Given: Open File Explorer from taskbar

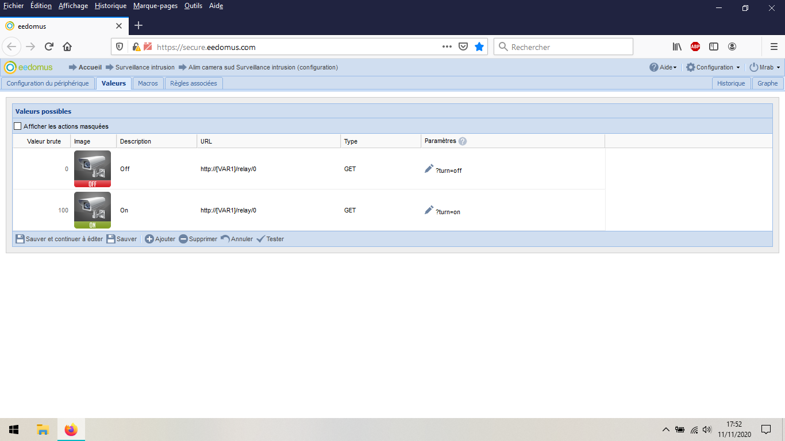Looking at the screenshot, I should pos(43,430).
